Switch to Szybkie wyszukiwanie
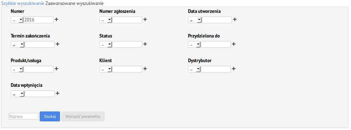This screenshot has height=130, width=351. [x=23, y=4]
